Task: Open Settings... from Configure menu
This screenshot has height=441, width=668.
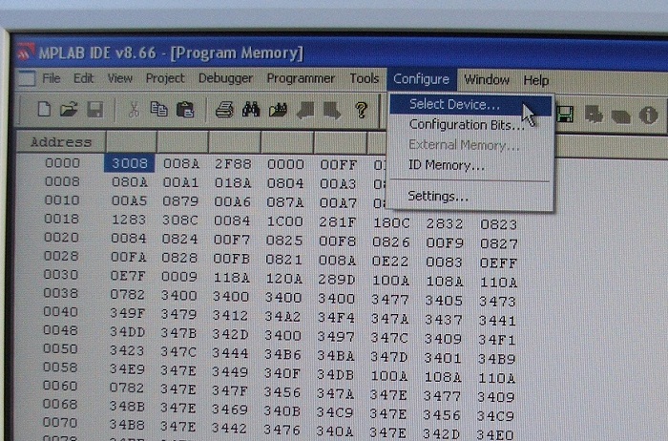Action: point(470,197)
